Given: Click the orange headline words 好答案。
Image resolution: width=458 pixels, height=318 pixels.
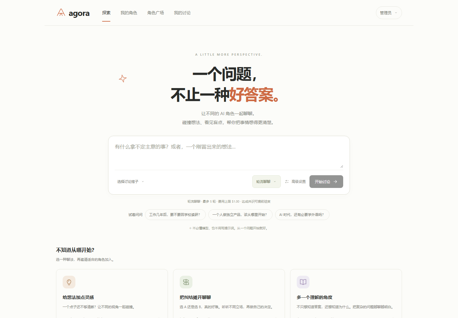Looking at the screenshot, I should [x=254, y=95].
